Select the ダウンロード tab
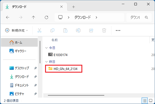Screen dimensions: 155x104 [35, 7]
